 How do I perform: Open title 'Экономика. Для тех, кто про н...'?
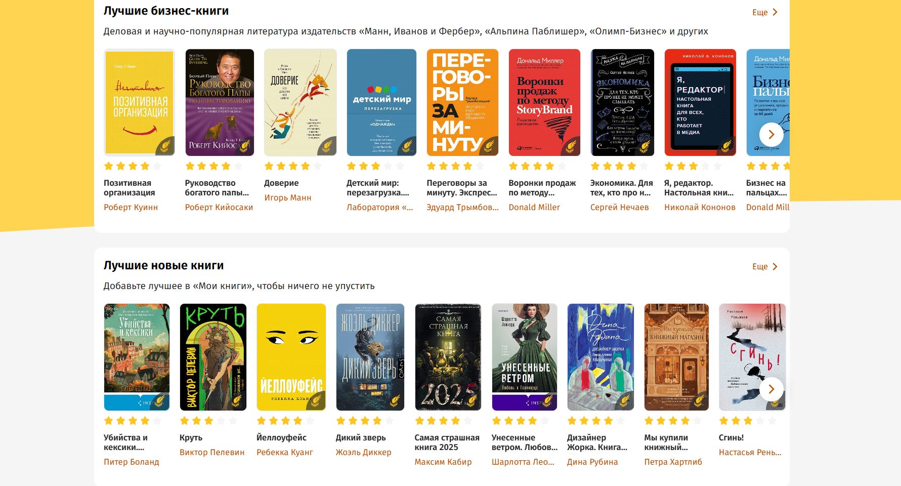(x=622, y=188)
